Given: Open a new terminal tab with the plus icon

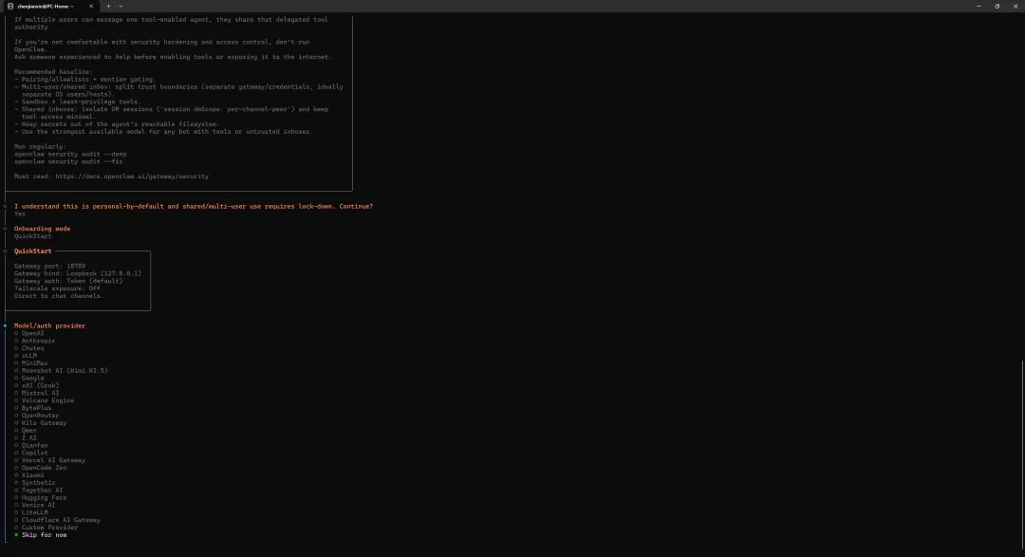Looking at the screenshot, I should click(x=108, y=6).
